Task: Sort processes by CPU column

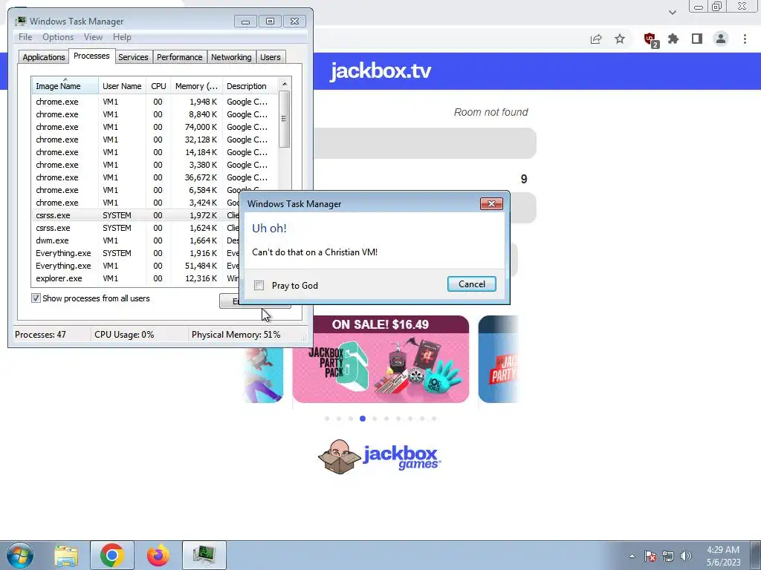Action: [x=159, y=86]
